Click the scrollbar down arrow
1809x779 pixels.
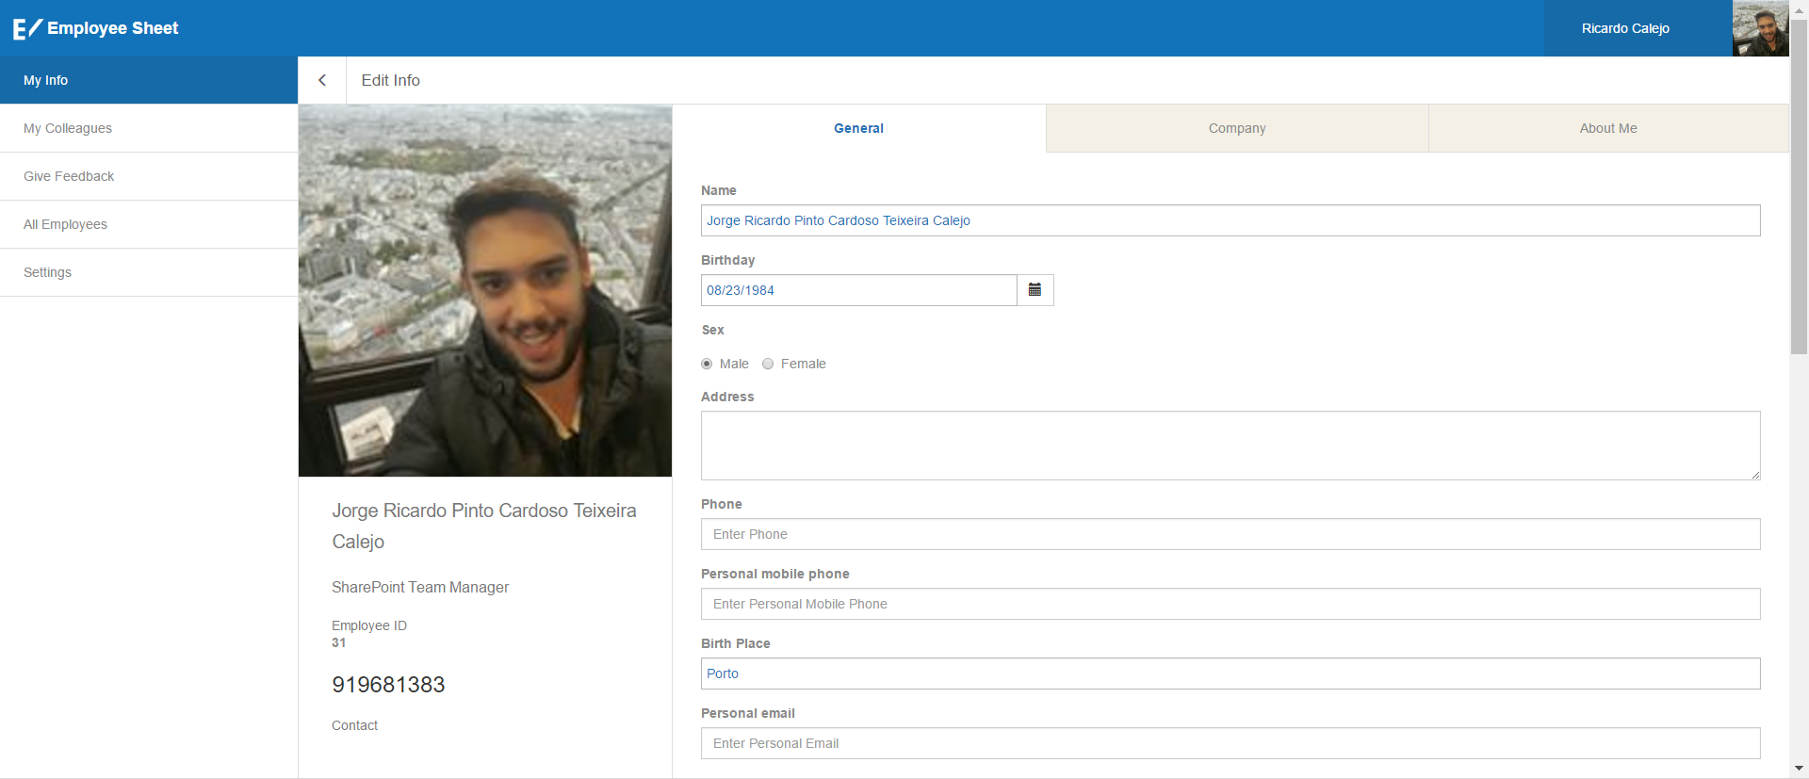coord(1799,769)
